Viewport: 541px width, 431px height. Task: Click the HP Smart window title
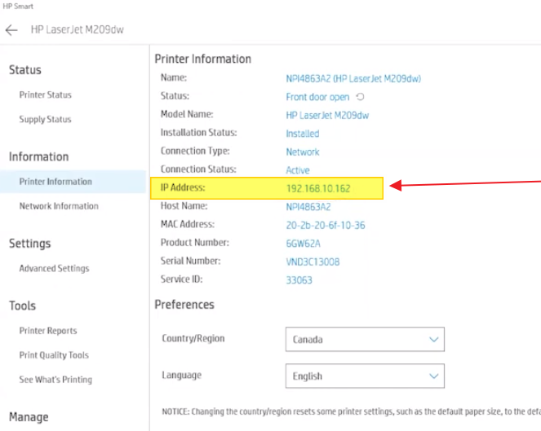[18, 7]
